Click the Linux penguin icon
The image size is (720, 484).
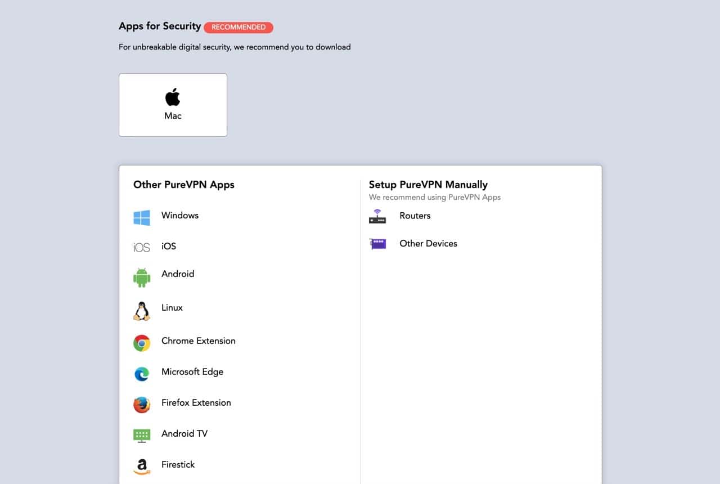tap(142, 311)
